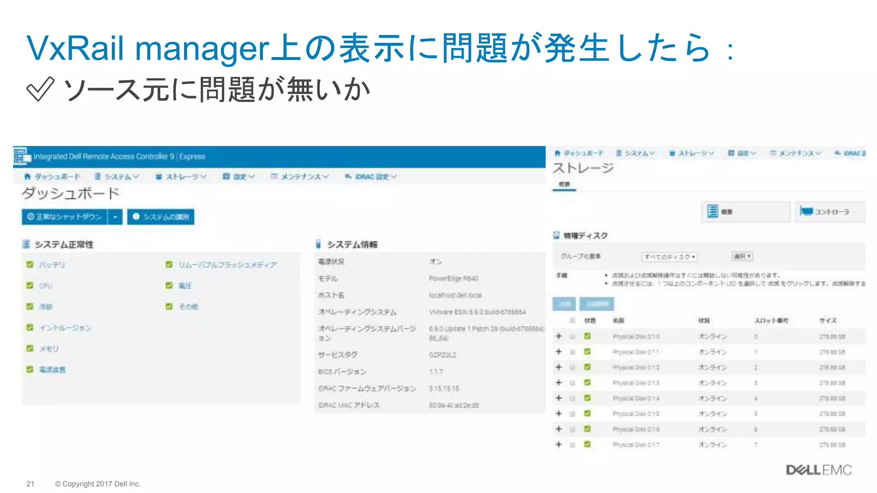This screenshot has height=493, width=877.
Task: Tick the select-all checkbox in disk table header
Action: [573, 321]
